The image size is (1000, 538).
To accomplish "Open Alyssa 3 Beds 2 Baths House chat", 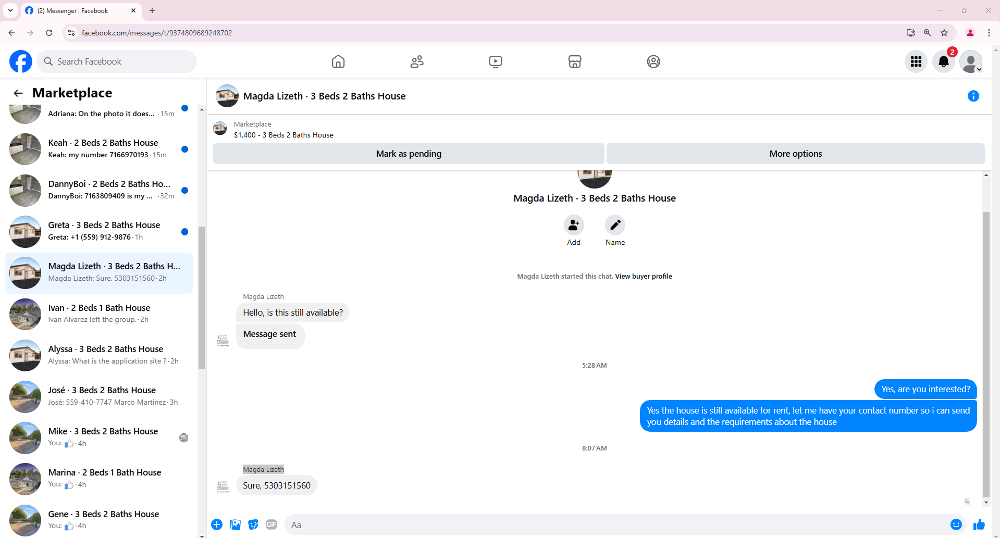I will point(99,355).
